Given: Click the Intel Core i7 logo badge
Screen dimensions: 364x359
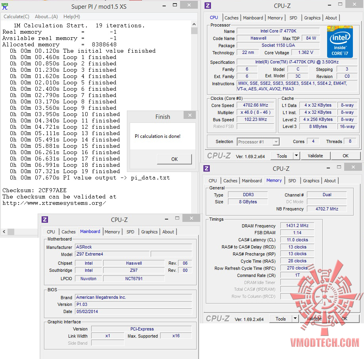Looking at the screenshot, I should tap(340, 42).
